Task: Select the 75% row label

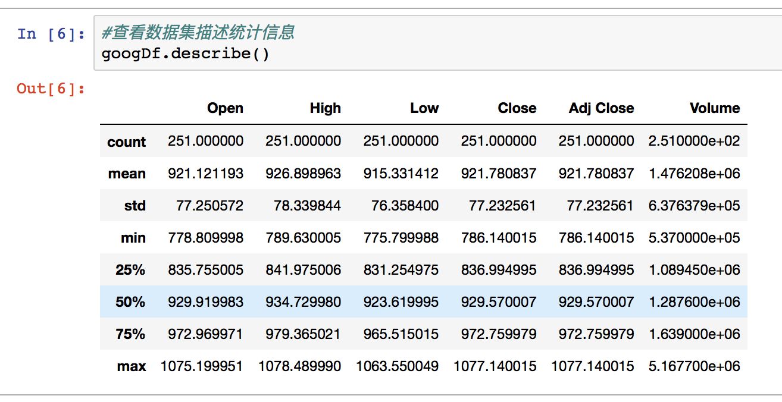Action: click(130, 334)
